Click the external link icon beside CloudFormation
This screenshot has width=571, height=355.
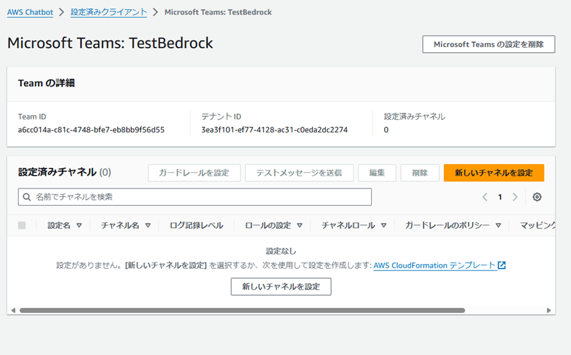pos(502,265)
